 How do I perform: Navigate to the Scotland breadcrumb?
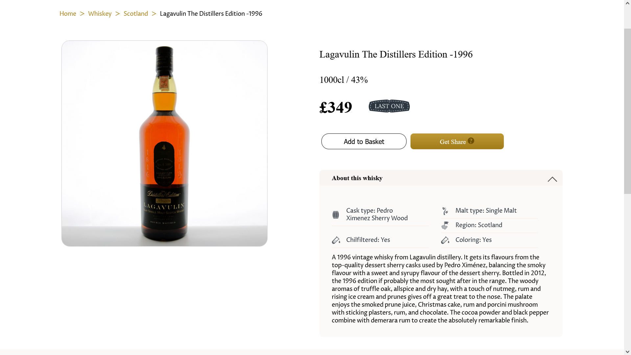pyautogui.click(x=136, y=13)
